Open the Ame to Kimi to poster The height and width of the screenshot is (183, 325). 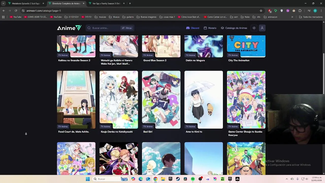point(204,100)
